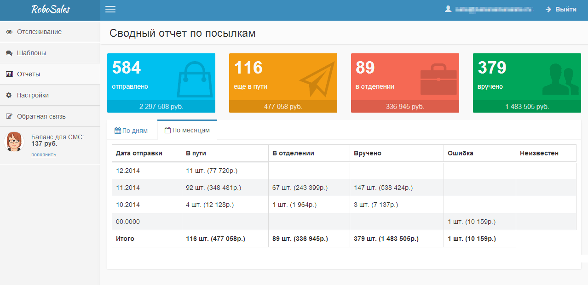Open the RoboSales logo home link
Image resolution: width=588 pixels, height=285 pixels.
click(50, 10)
